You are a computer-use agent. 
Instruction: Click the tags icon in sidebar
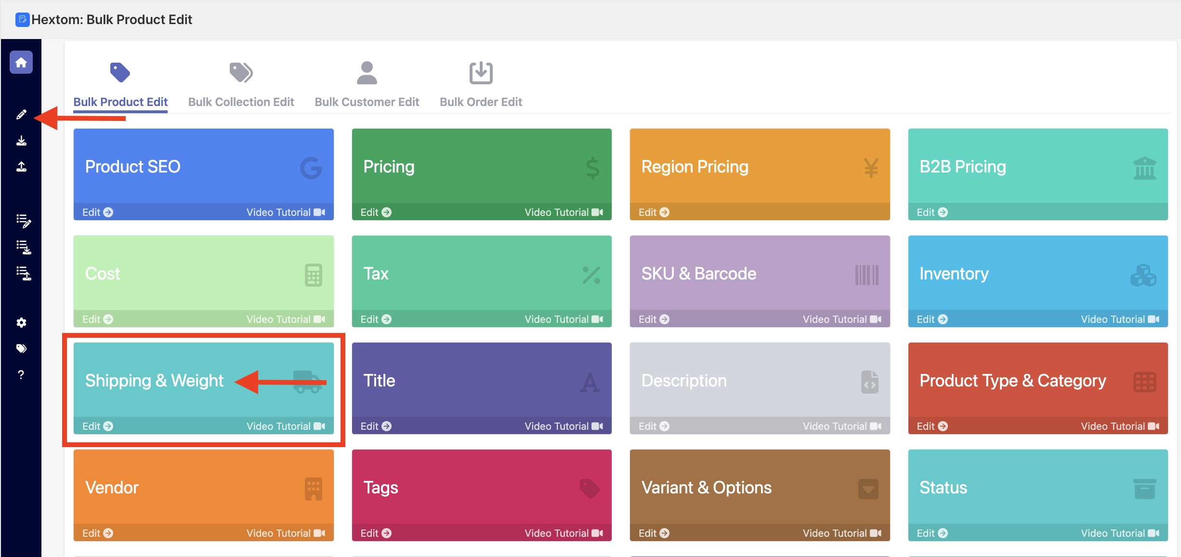(21, 348)
